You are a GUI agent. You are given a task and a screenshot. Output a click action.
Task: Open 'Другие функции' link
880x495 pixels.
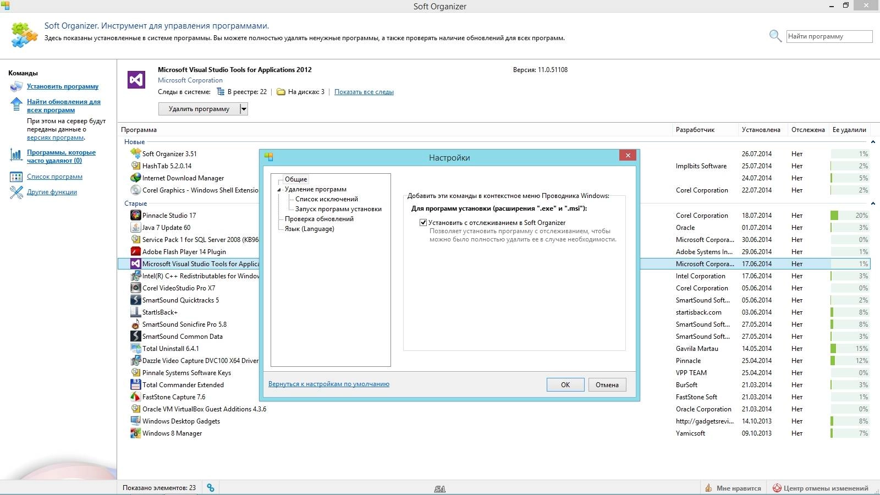52,192
